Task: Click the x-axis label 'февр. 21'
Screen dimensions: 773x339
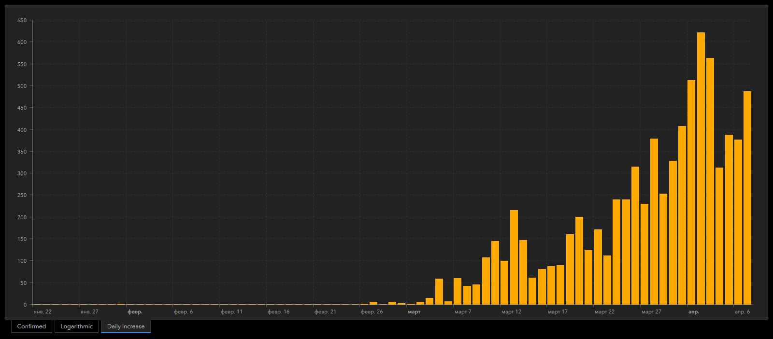Action: (x=325, y=312)
